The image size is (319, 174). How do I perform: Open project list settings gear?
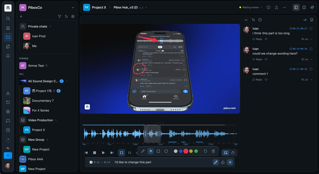(x=73, y=17)
